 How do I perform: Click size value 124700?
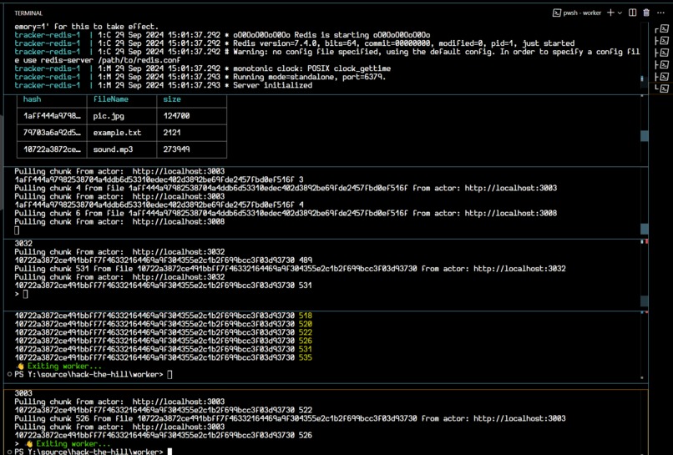pos(176,116)
